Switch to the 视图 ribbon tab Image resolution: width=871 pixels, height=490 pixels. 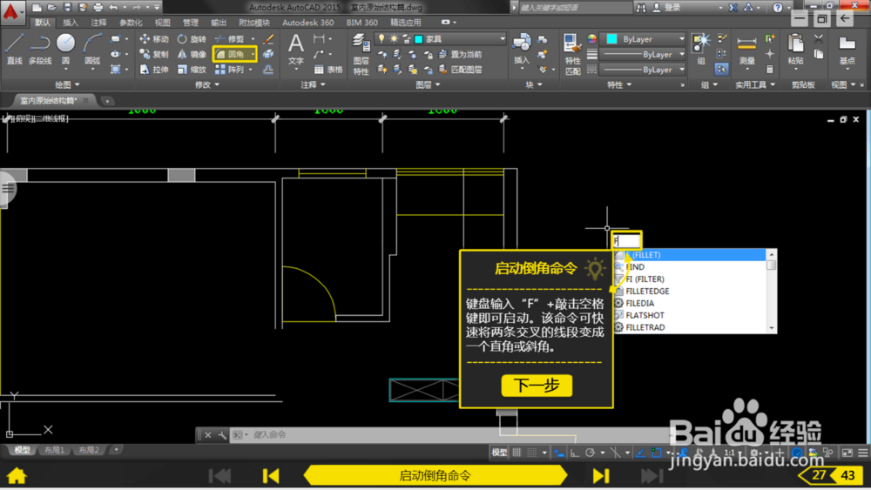tap(162, 23)
